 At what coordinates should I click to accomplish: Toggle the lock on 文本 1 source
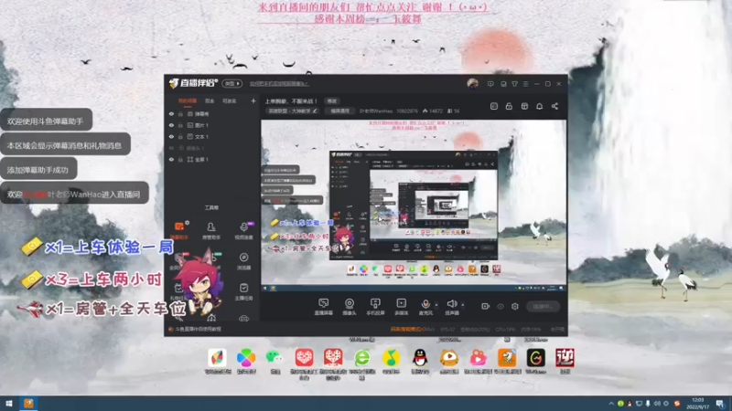pos(180,136)
